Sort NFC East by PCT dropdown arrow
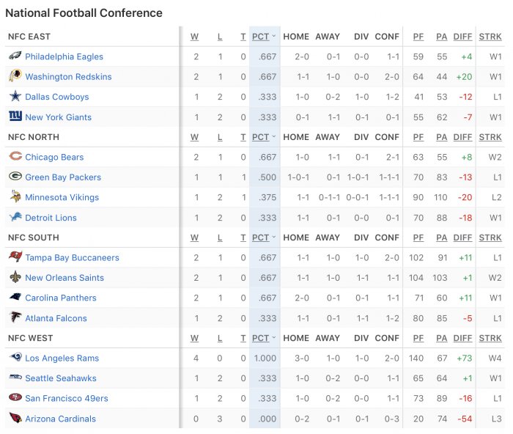 click(274, 37)
